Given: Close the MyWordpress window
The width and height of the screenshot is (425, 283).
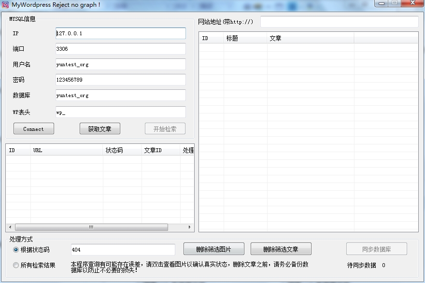Looking at the screenshot, I should (x=412, y=3).
